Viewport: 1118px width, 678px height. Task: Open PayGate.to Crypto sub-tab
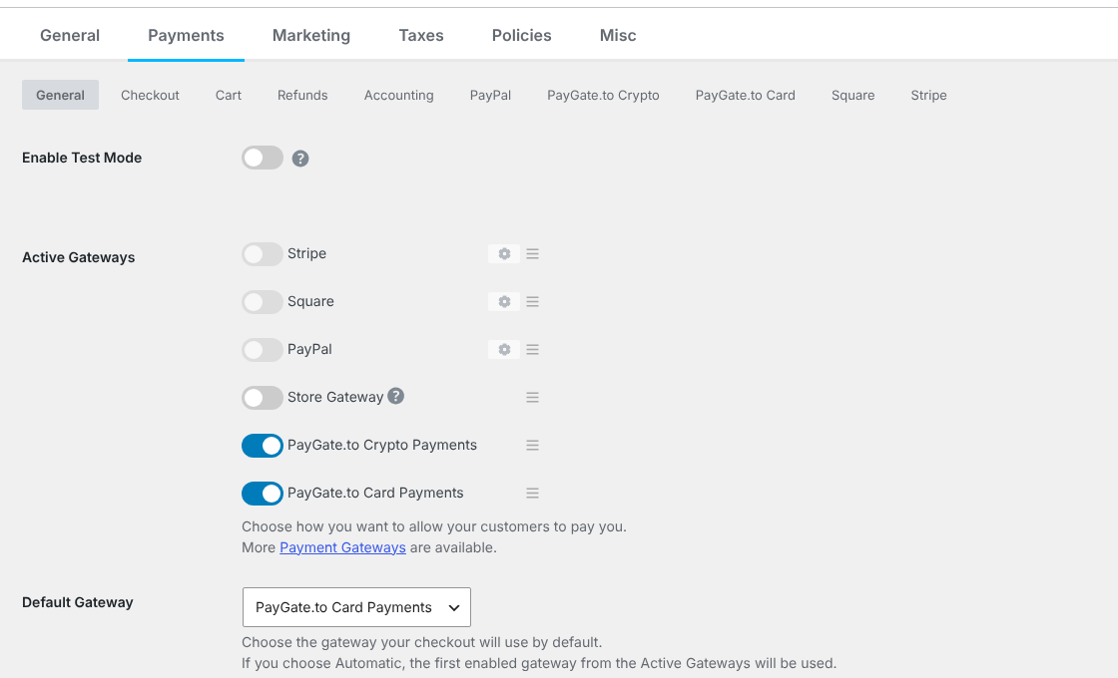point(603,95)
